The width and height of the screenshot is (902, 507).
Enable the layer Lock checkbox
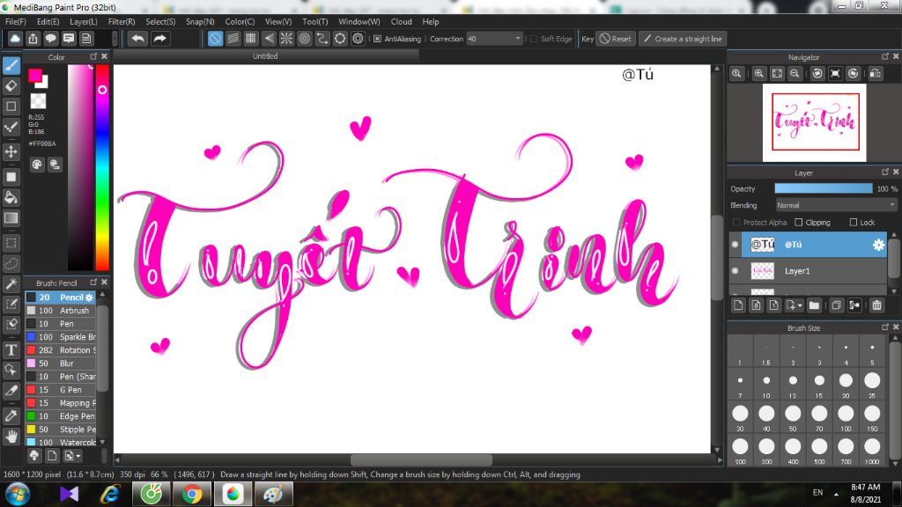coord(853,223)
